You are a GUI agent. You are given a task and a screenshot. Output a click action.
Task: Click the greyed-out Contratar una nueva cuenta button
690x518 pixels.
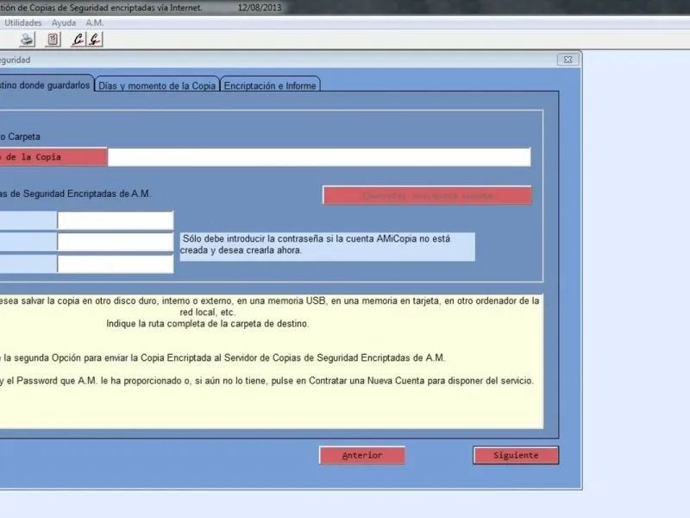pyautogui.click(x=427, y=195)
